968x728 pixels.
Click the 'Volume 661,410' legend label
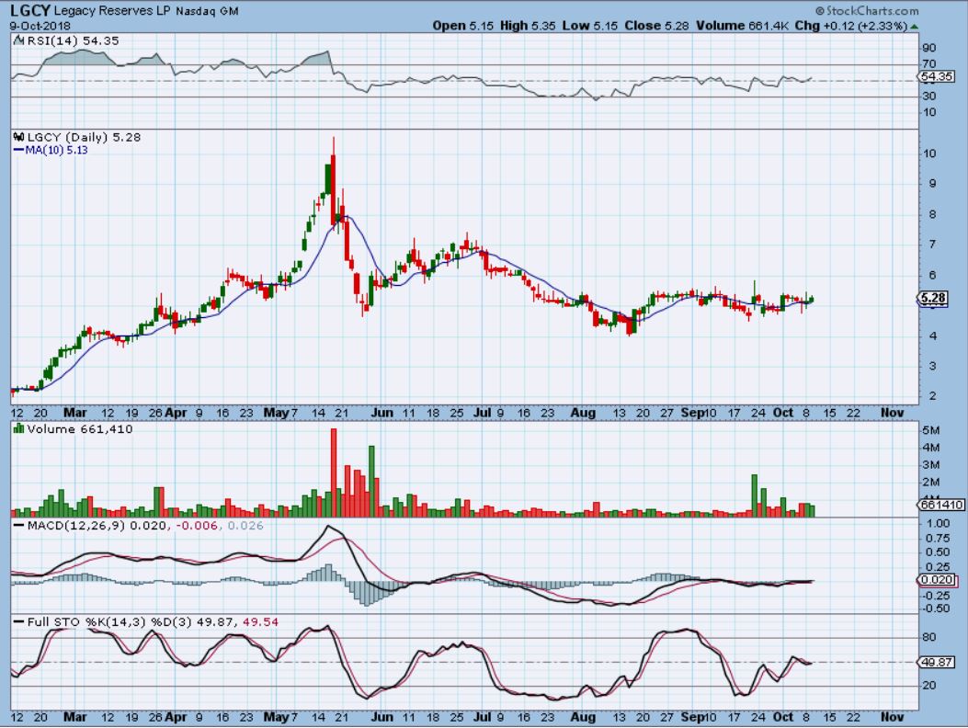pos(80,429)
